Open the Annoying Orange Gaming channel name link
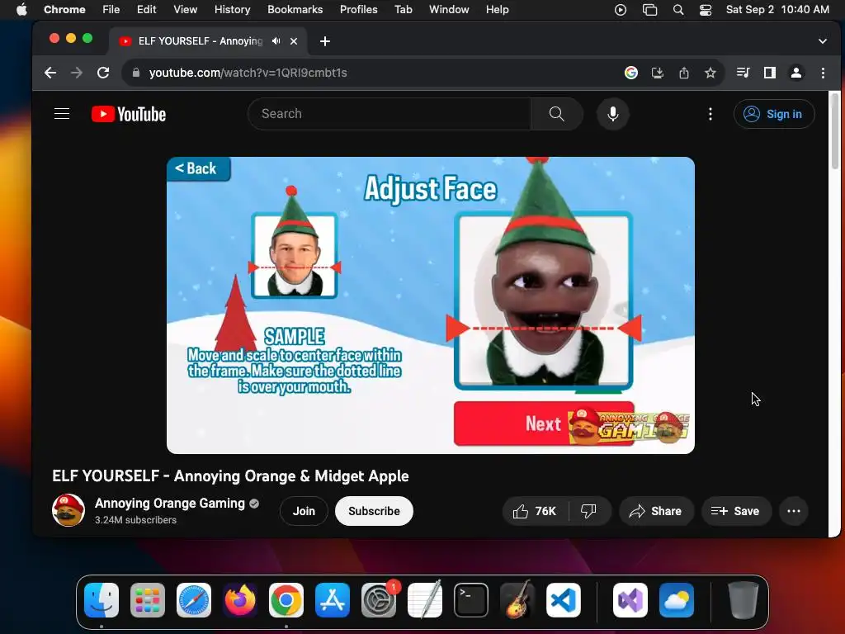Screen dimensions: 845x634 pyautogui.click(x=170, y=503)
